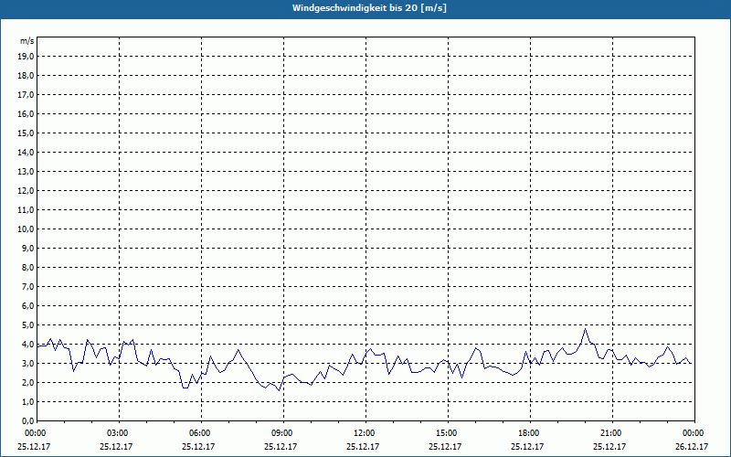Click the 'm/s' unit label
Screen dimensions: 731x457
26,41
